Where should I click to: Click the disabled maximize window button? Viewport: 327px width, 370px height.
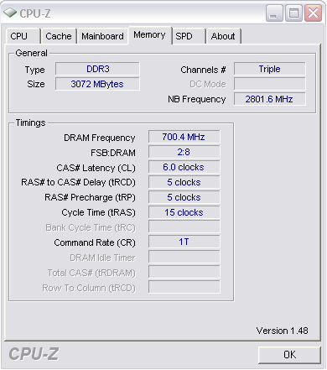293,13
